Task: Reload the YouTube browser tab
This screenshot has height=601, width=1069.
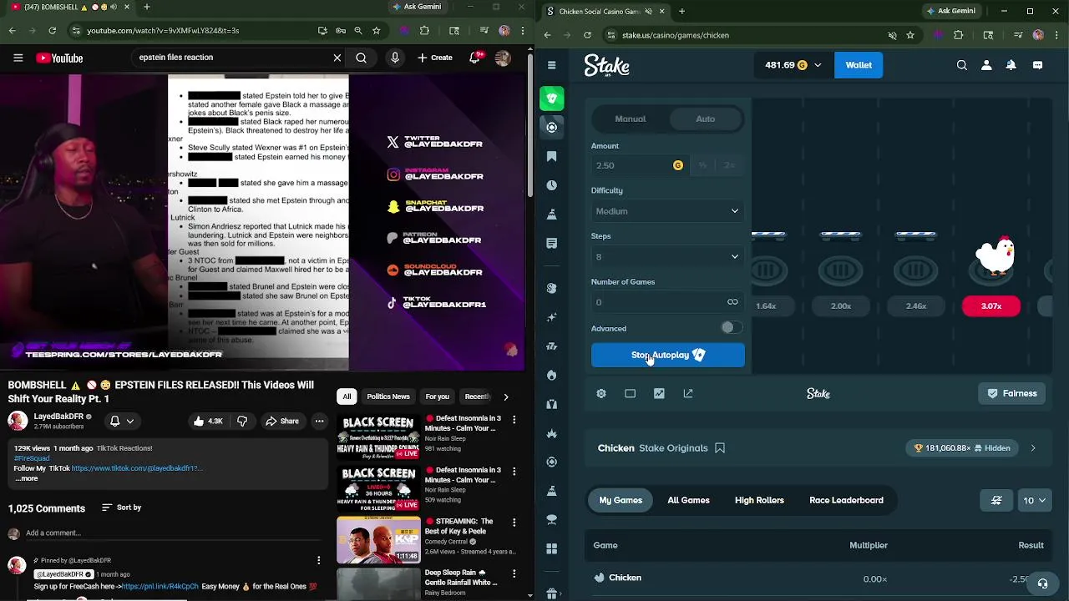Action: (x=52, y=31)
